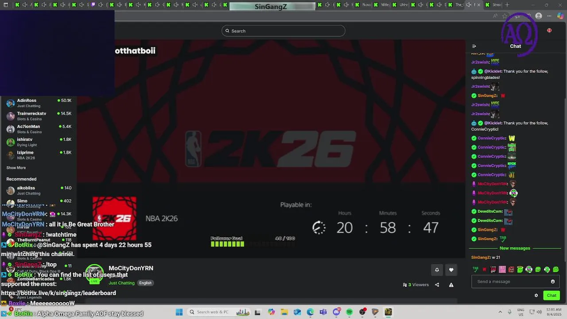Image resolution: width=567 pixels, height=319 pixels.
Task: Click the MoCityDonYRN streamer avatar
Action: [x=94, y=274]
